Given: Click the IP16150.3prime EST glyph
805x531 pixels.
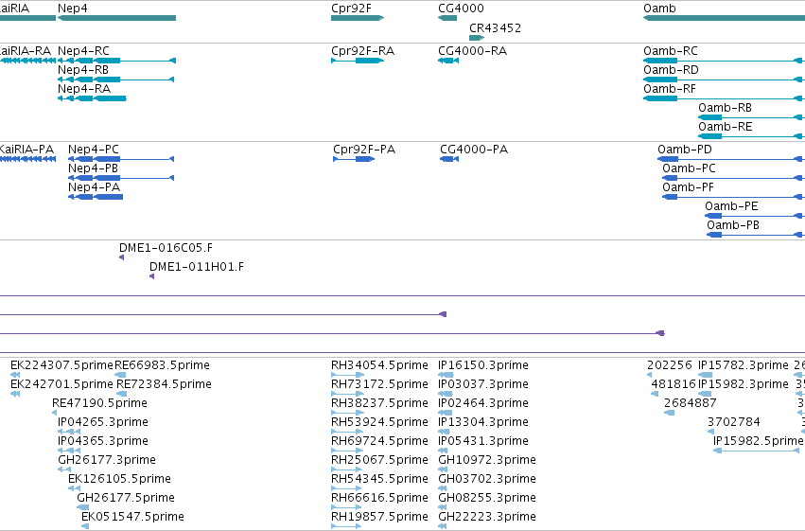Looking at the screenshot, I should coord(446,375).
